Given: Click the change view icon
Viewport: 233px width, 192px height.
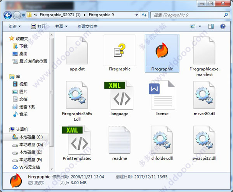Looking at the screenshot, I should 193,26.
